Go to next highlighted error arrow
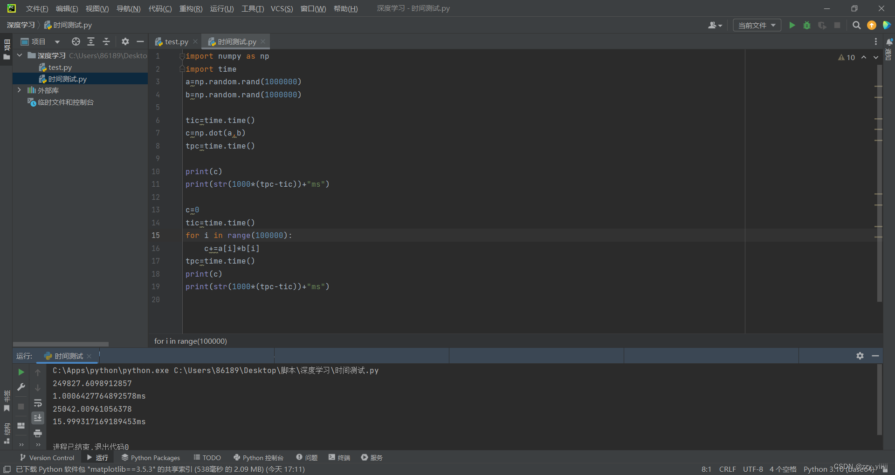Screen dimensions: 895x475 point(876,57)
